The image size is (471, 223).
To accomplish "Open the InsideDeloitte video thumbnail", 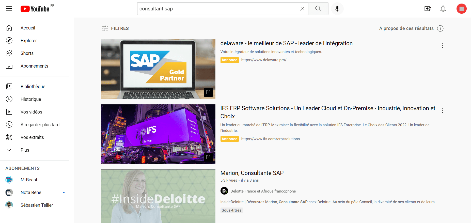I will click(158, 196).
